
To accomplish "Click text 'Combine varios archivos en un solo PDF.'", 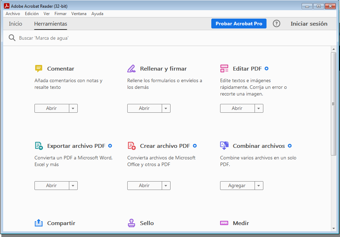I will 258,161.
